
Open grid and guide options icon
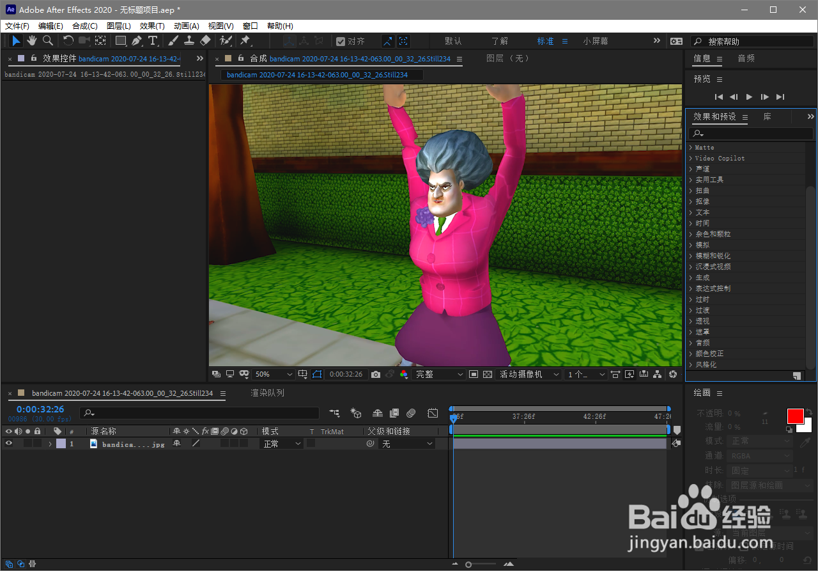[302, 374]
